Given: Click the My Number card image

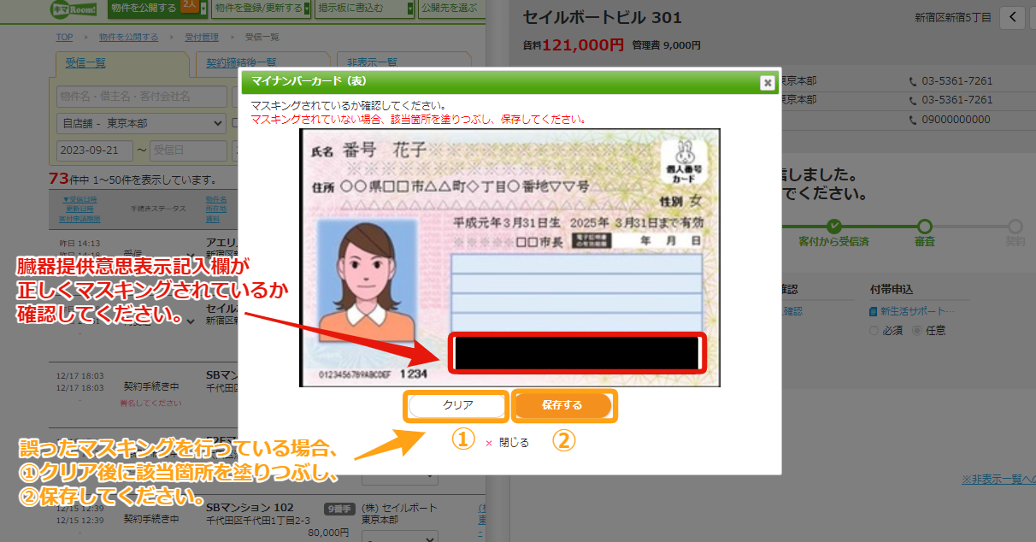Looking at the screenshot, I should coord(509,258).
